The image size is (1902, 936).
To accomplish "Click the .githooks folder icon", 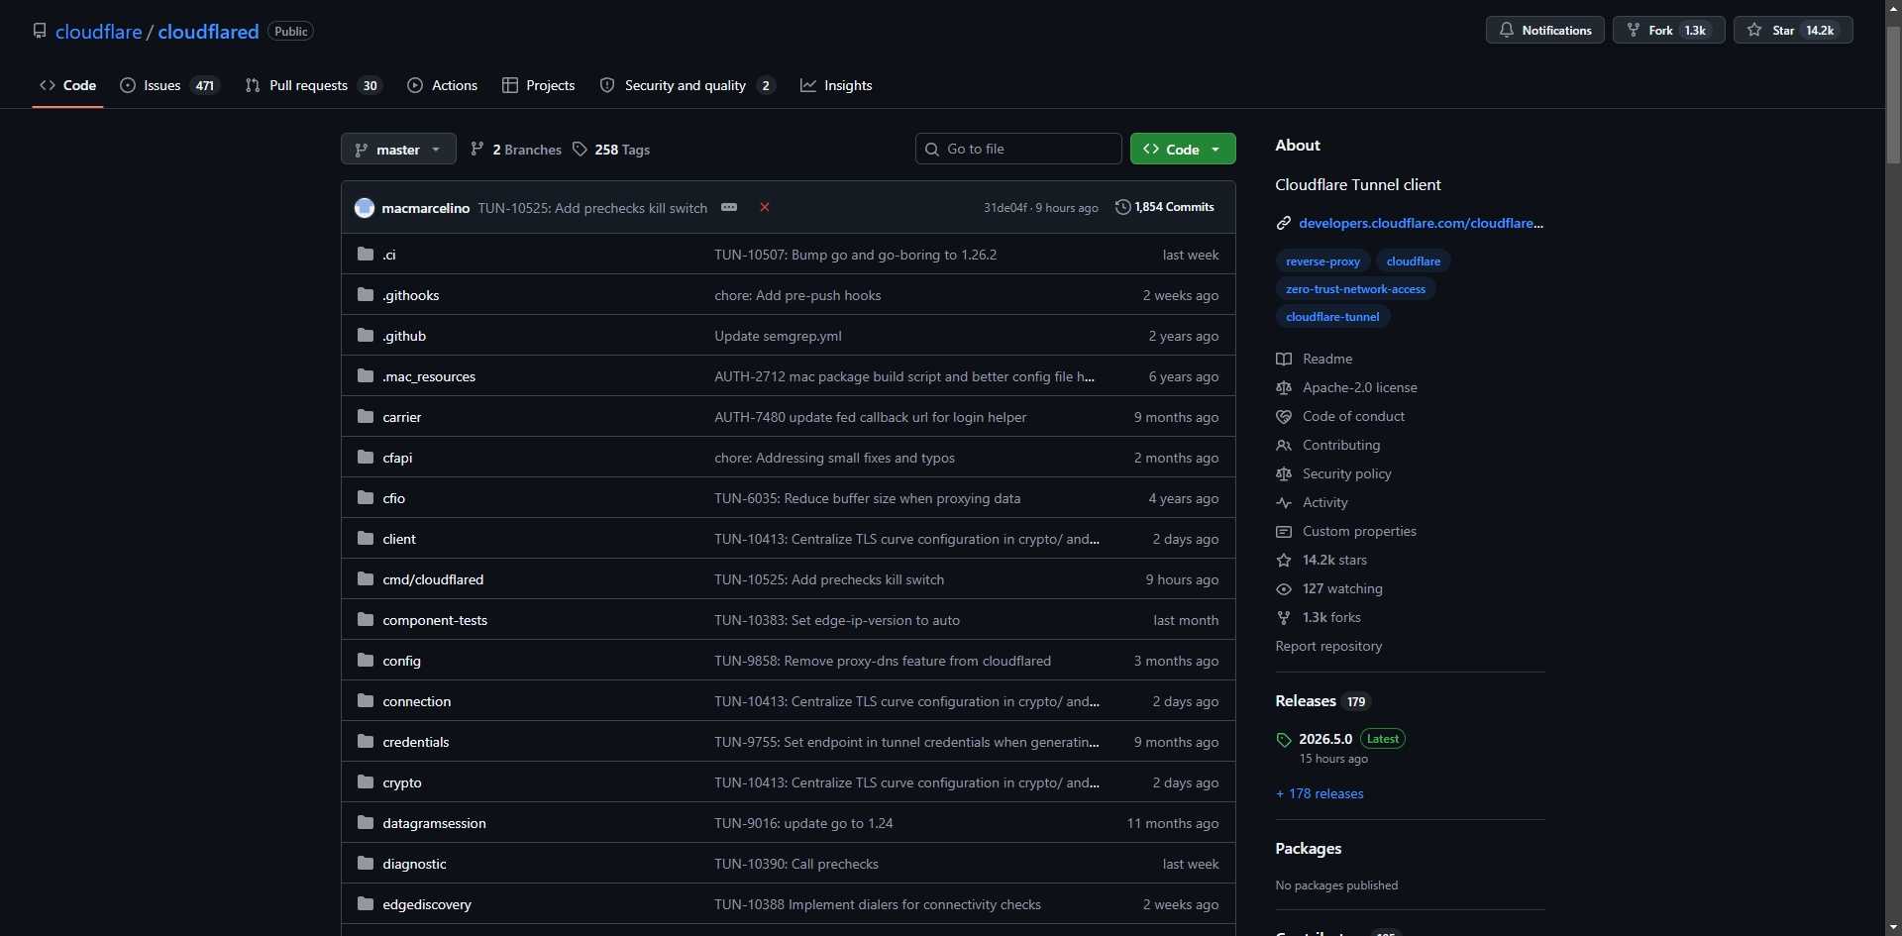I will point(366,295).
